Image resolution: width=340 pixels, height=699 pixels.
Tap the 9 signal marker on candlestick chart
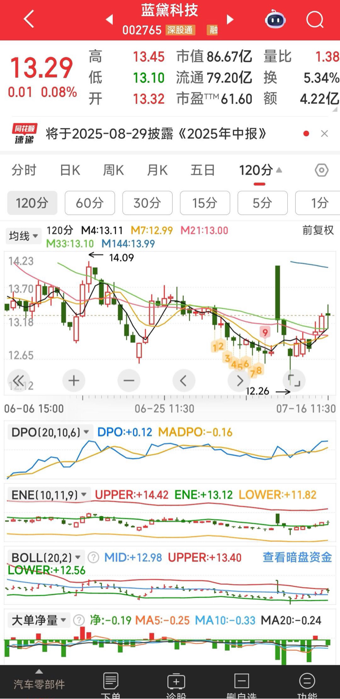point(265,332)
